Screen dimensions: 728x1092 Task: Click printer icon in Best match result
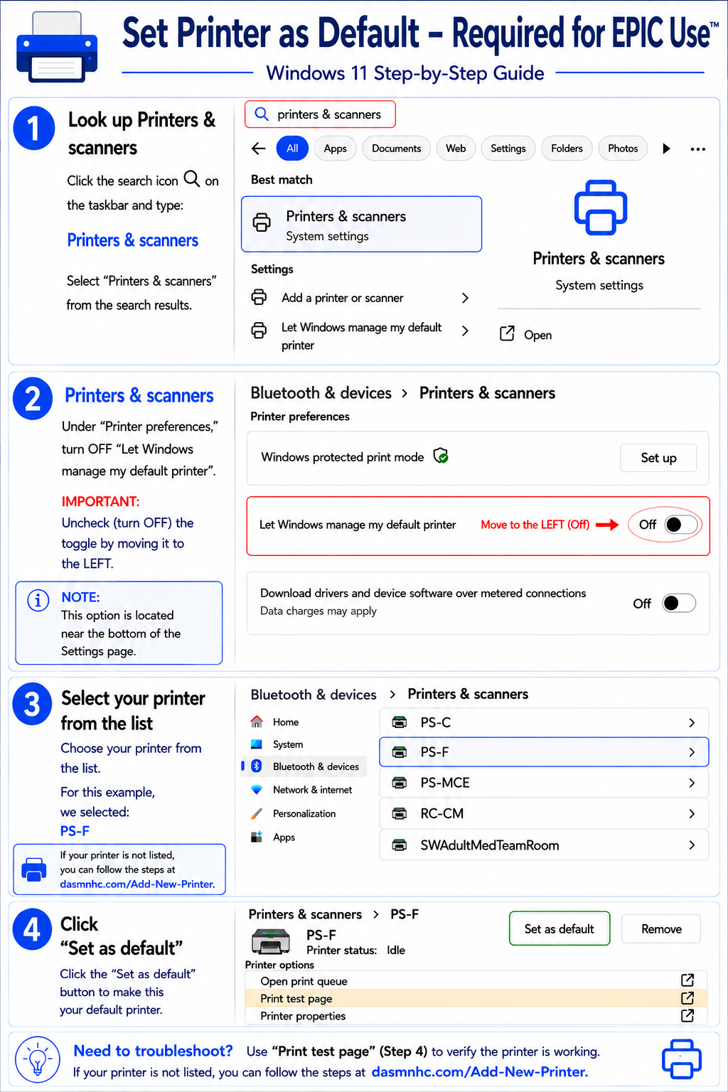pos(262,223)
